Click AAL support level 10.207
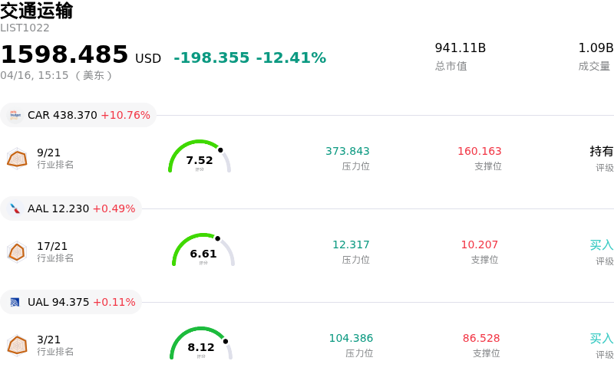This screenshot has width=614, height=374. (x=480, y=244)
